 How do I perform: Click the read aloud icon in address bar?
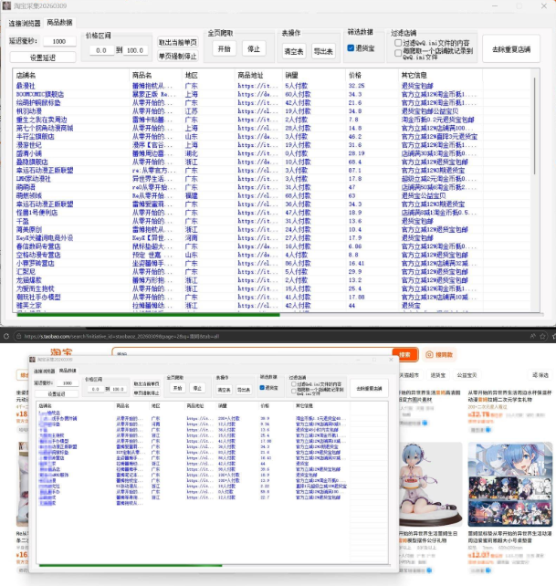(x=533, y=336)
